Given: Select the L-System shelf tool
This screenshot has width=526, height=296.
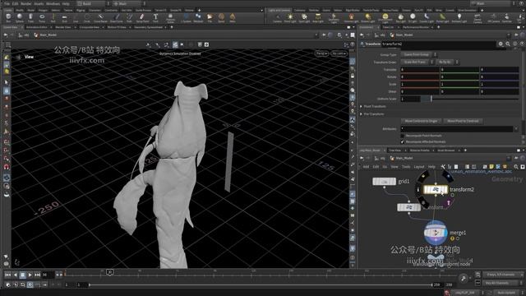Looking at the screenshot, I should click(186, 18).
